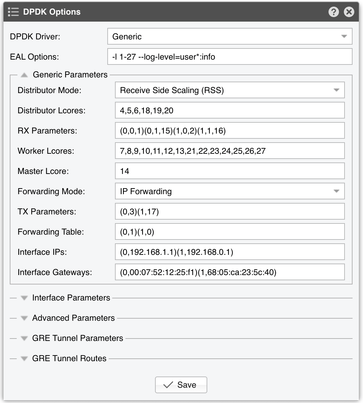Expand the Advanced Parameters section
363x403 pixels.
24,318
